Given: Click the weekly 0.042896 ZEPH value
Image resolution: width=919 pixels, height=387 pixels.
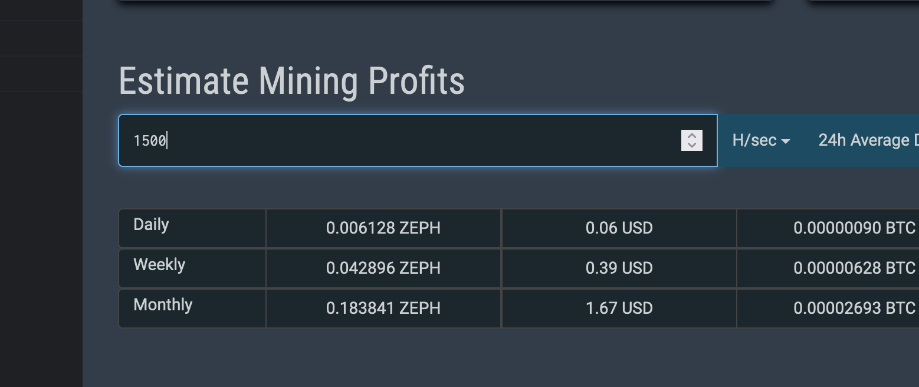Looking at the screenshot, I should click(383, 268).
